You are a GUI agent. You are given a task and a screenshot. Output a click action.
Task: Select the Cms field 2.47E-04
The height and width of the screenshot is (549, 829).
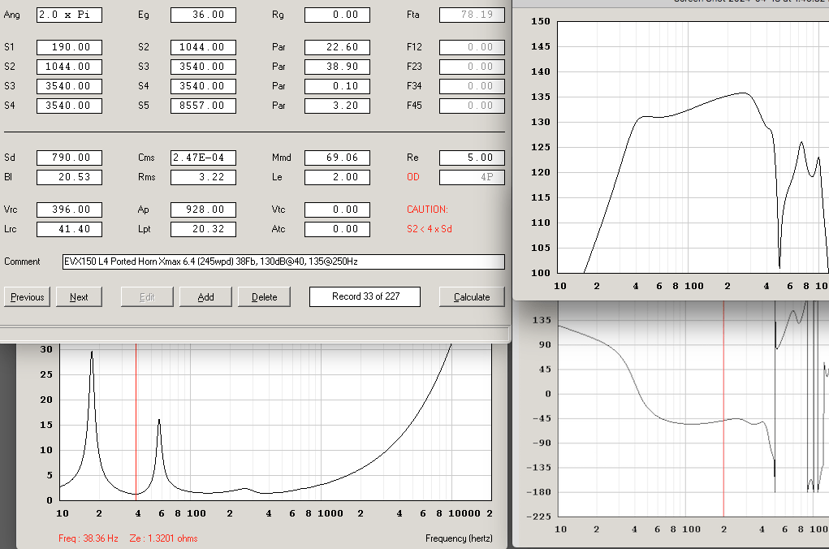pos(203,158)
